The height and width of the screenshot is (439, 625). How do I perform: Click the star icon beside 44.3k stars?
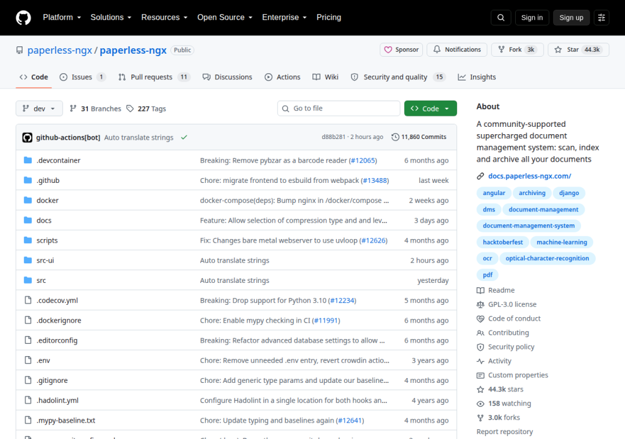click(x=480, y=389)
